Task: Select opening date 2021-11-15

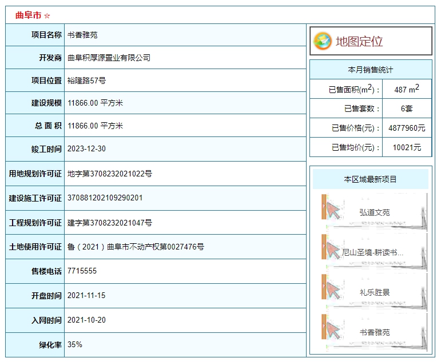Action: point(86,295)
